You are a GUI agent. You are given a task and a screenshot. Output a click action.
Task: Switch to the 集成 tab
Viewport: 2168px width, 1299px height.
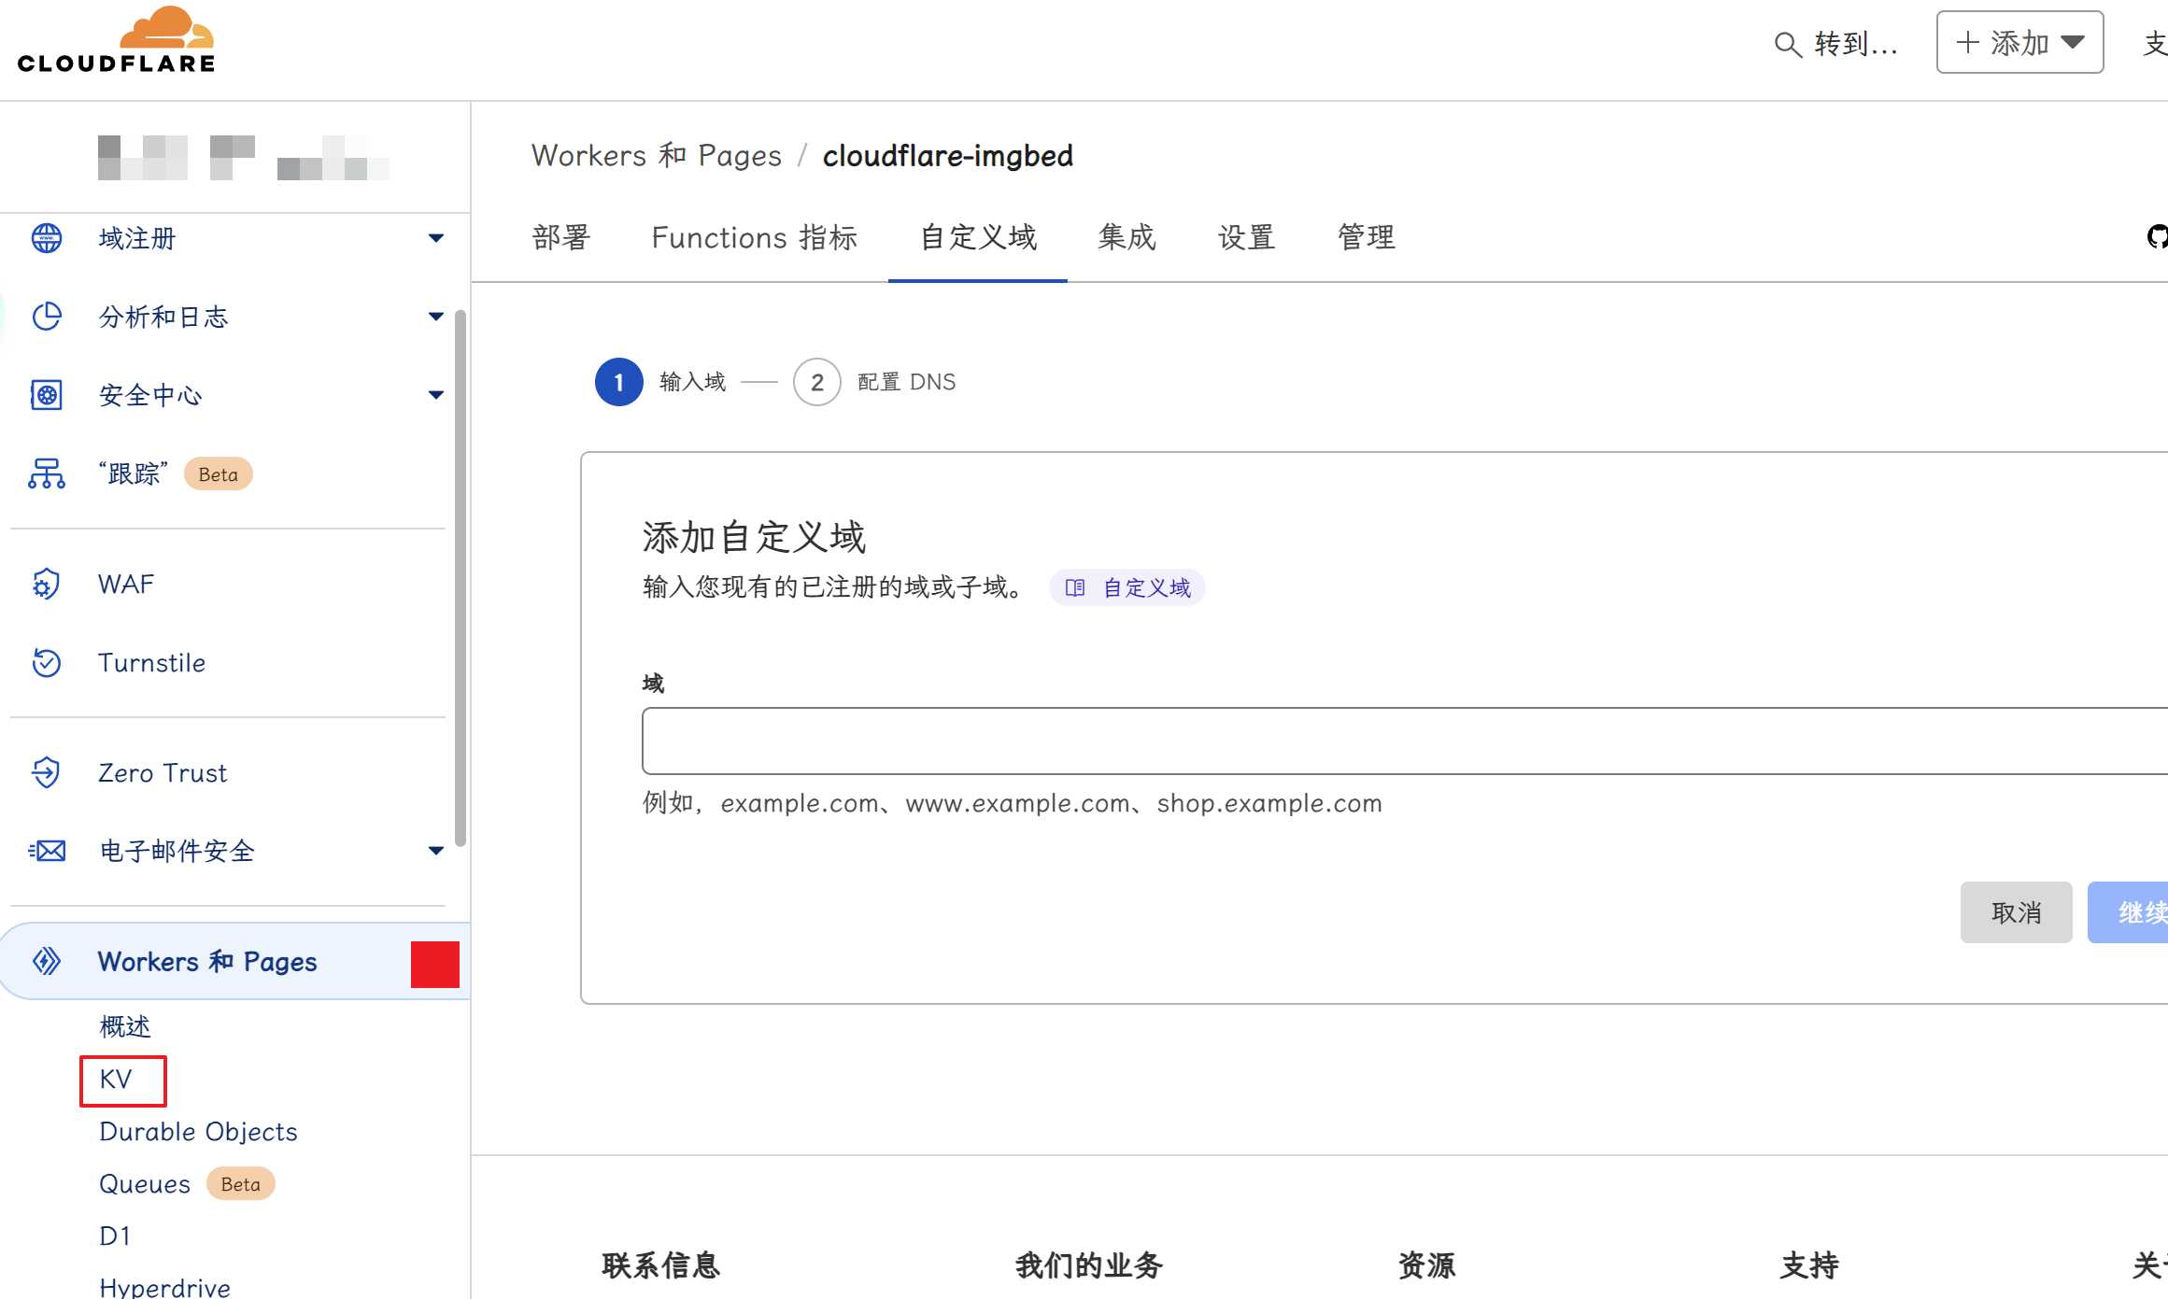(x=1127, y=237)
